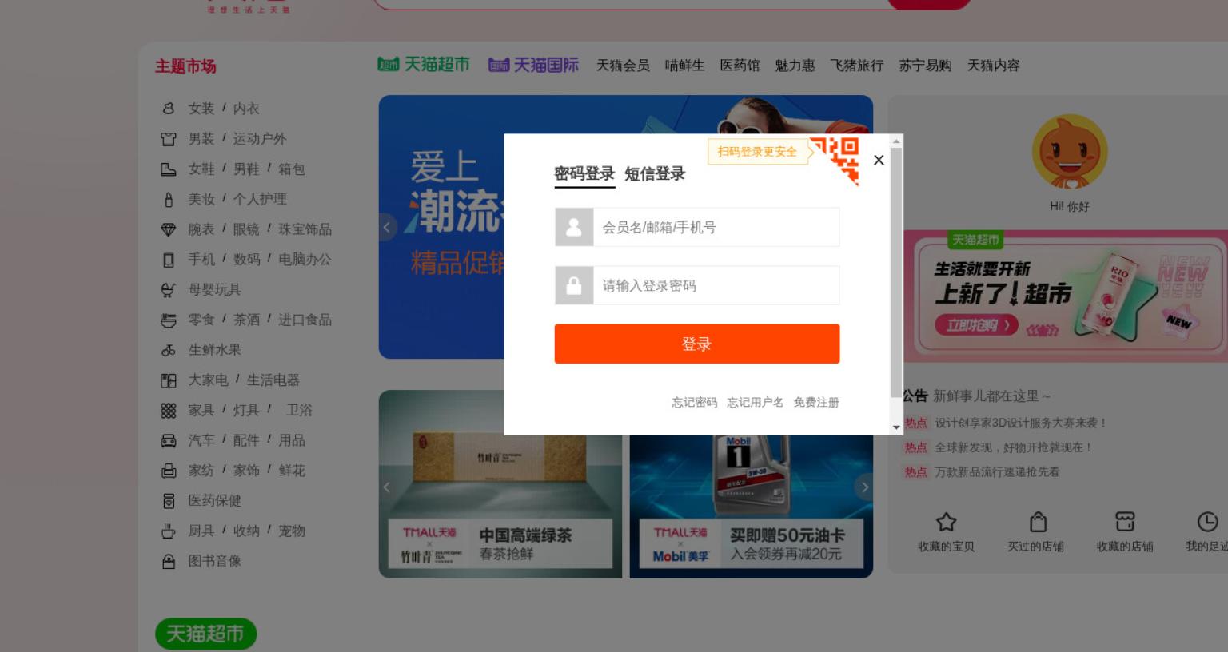
Task: Click the 免费注册 link
Action: [x=816, y=402]
